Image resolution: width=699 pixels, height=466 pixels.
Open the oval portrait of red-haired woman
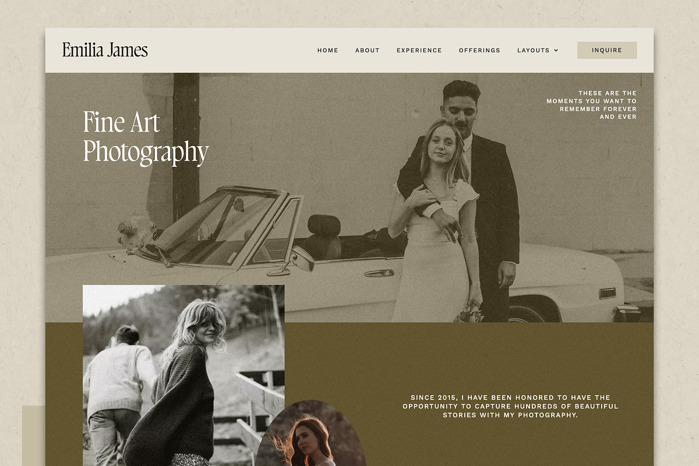pyautogui.click(x=310, y=434)
